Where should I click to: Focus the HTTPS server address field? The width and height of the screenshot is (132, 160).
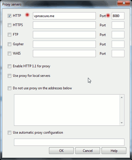(x=64, y=25)
